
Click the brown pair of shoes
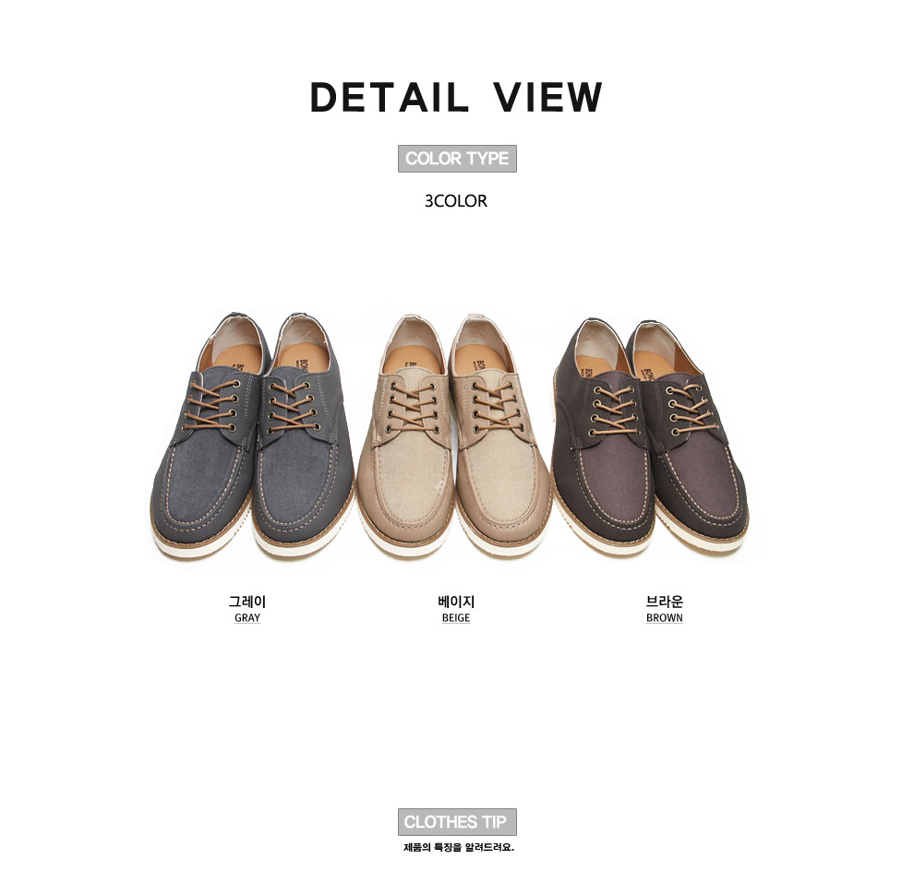(x=651, y=436)
